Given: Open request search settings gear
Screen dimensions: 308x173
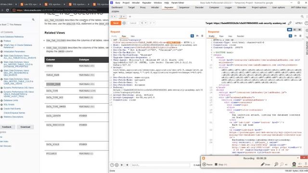Looking at the screenshot, I should [x=116, y=165].
